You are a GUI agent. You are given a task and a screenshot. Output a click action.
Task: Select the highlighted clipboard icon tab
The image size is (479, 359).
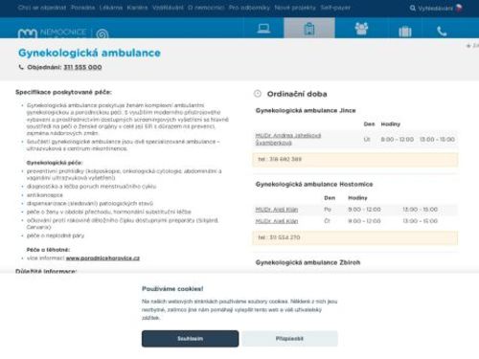(x=309, y=28)
